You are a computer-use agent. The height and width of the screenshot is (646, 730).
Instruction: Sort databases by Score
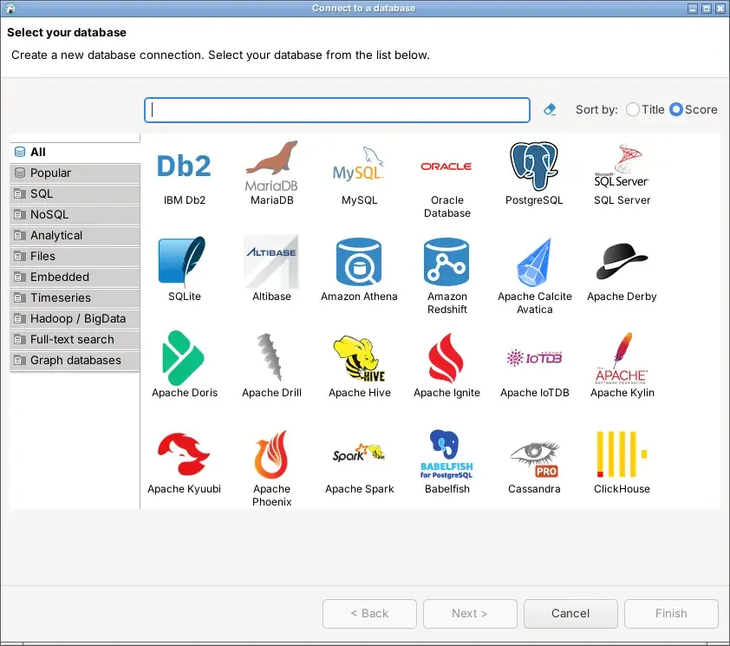pyautogui.click(x=694, y=109)
